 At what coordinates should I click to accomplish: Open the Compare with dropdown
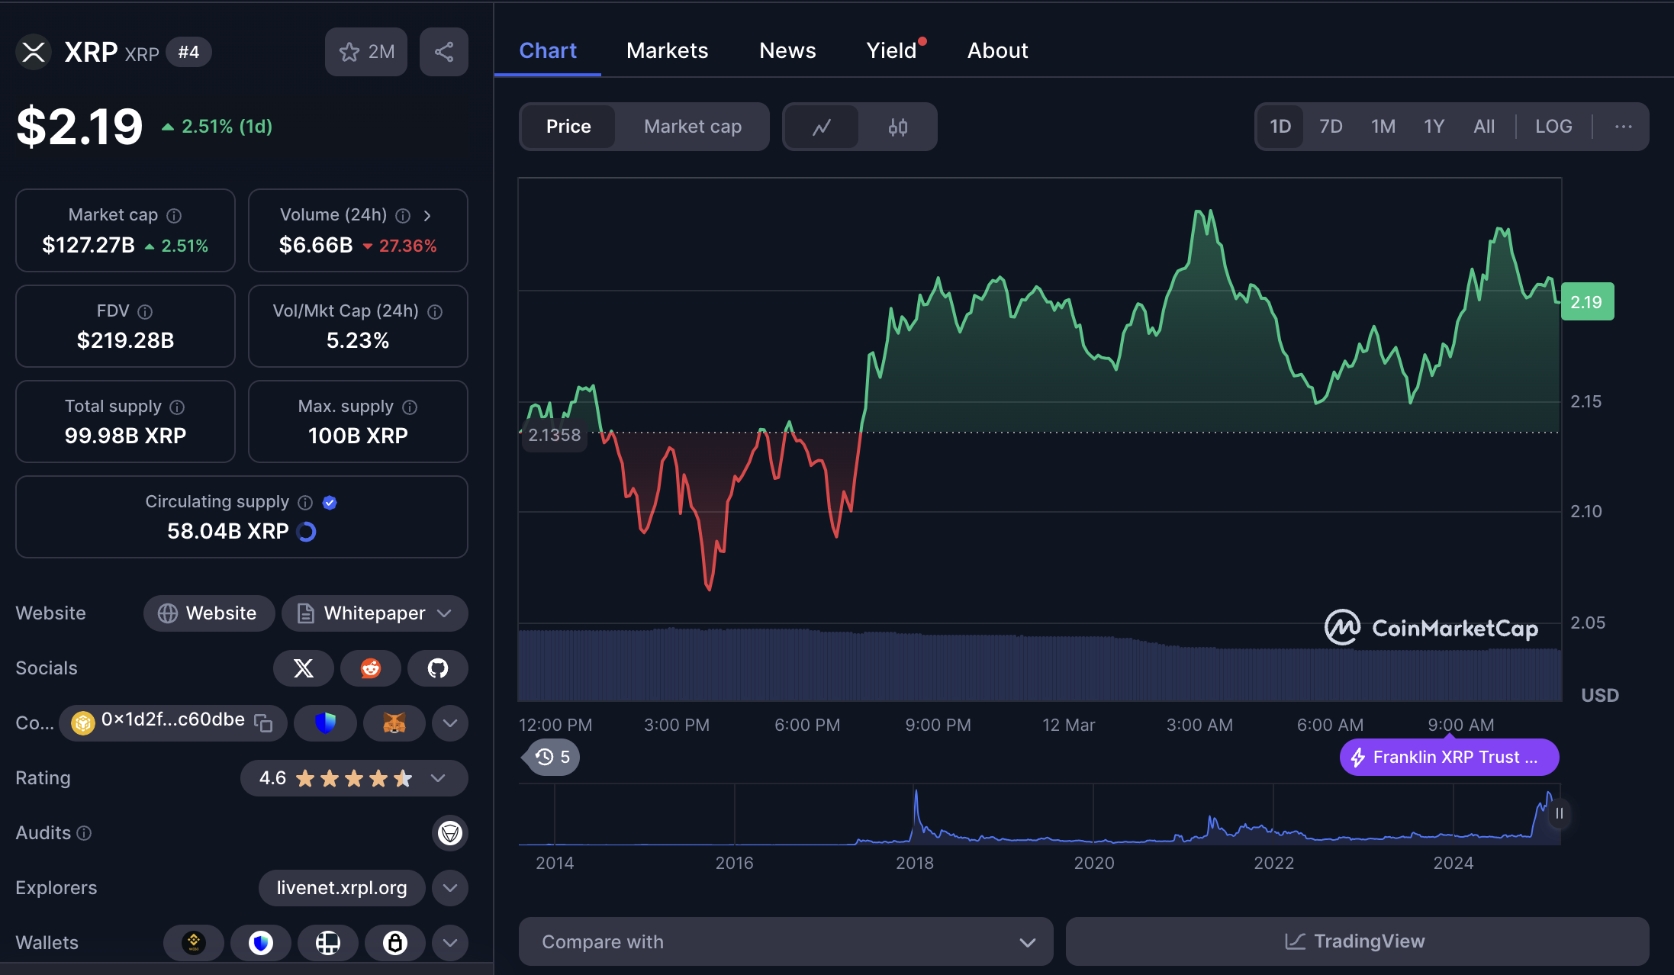[786, 942]
